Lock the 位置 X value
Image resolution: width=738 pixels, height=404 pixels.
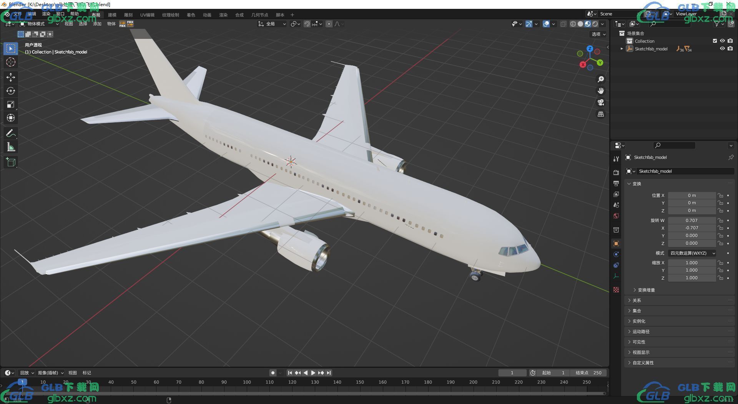pos(720,195)
